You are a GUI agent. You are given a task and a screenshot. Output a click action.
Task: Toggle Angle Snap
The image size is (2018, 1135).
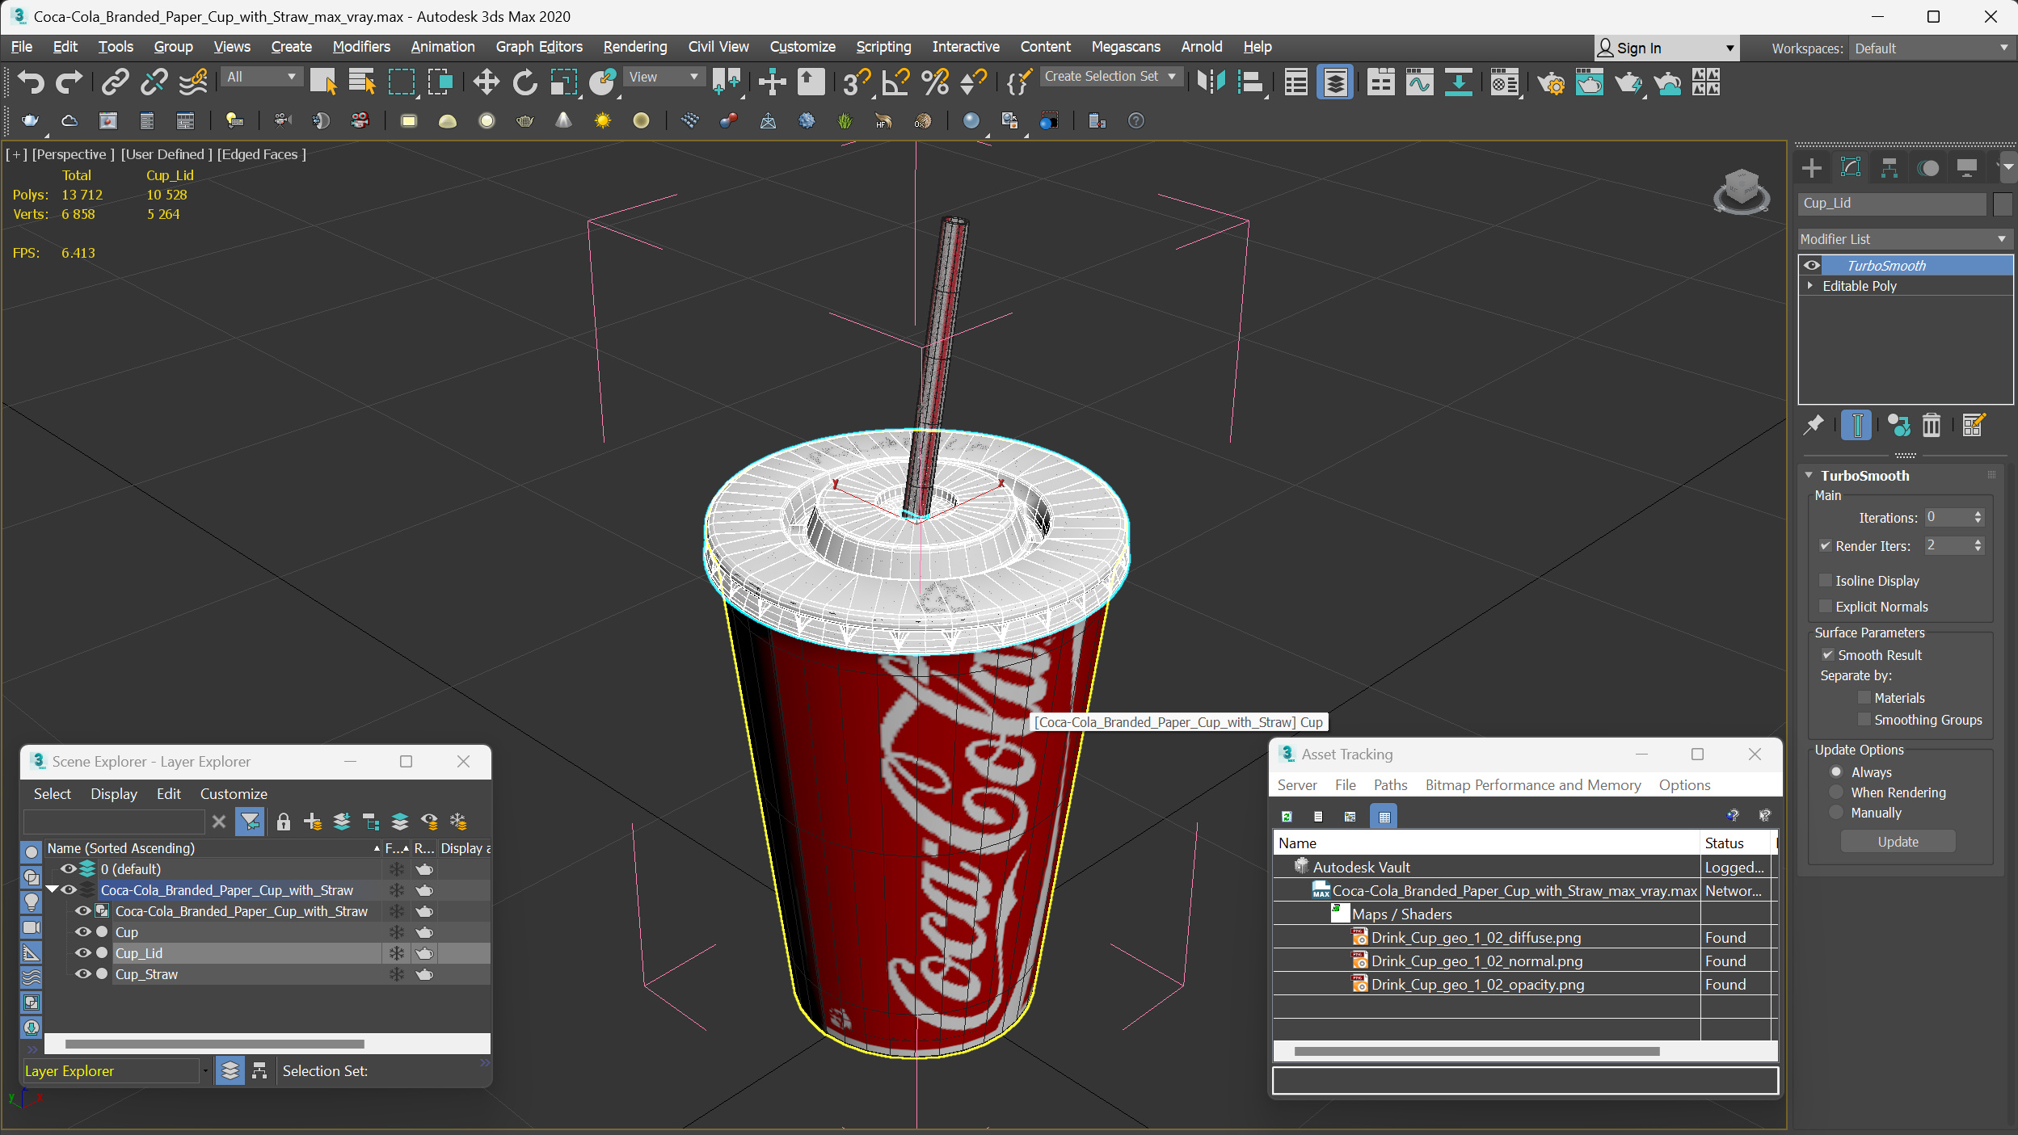pyautogui.click(x=895, y=82)
